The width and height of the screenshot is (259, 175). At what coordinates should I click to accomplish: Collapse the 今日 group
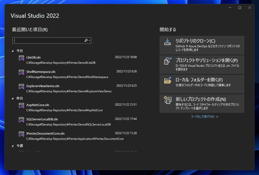(x=13, y=51)
